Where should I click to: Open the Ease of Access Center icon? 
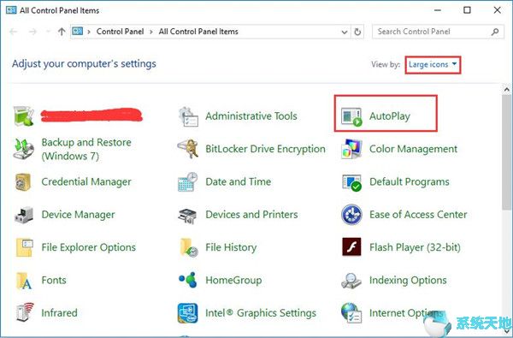[x=351, y=215]
